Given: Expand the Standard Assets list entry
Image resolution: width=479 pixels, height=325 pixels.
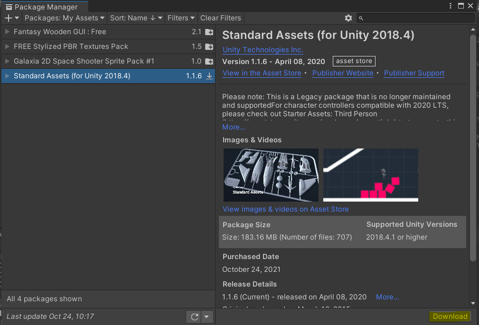Looking at the screenshot, I should tap(7, 75).
